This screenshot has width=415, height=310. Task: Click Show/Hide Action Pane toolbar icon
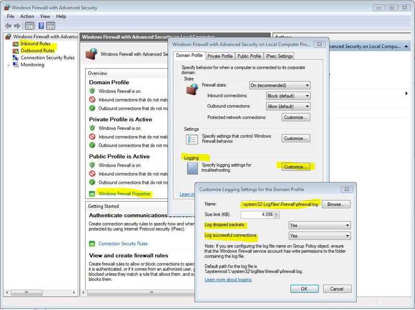click(x=50, y=26)
